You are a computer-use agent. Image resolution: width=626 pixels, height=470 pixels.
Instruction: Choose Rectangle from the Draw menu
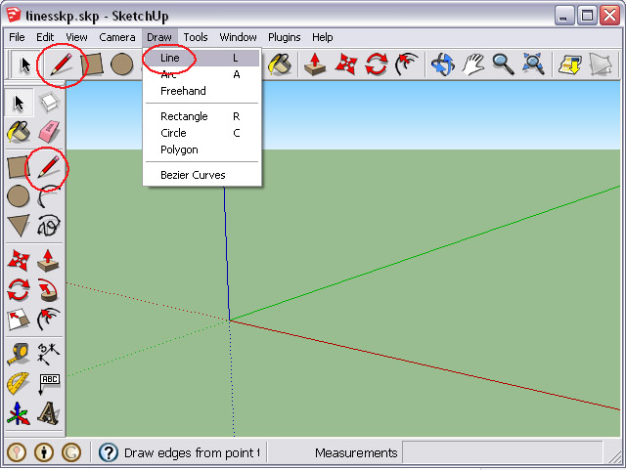(202, 116)
